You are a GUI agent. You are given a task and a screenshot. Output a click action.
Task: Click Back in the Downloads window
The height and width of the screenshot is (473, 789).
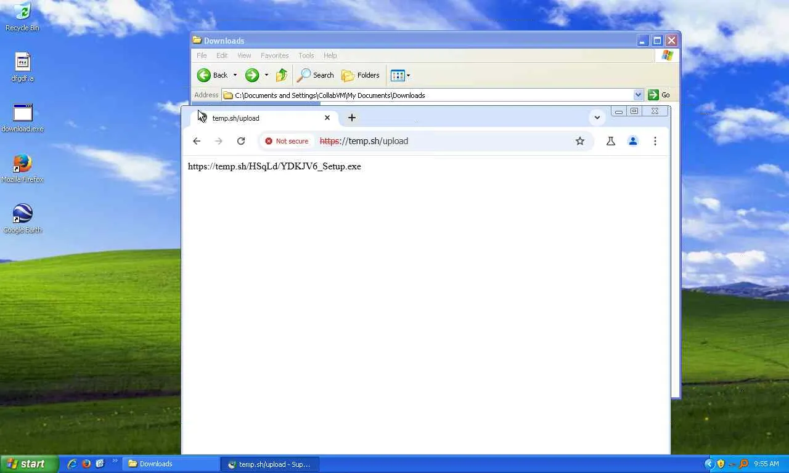coord(213,75)
